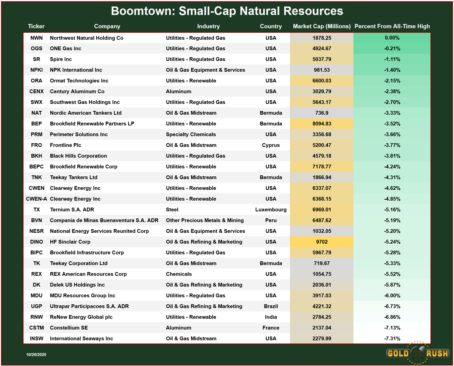Click the green 0.00% cell
This screenshot has height=366, width=454.
click(392, 38)
